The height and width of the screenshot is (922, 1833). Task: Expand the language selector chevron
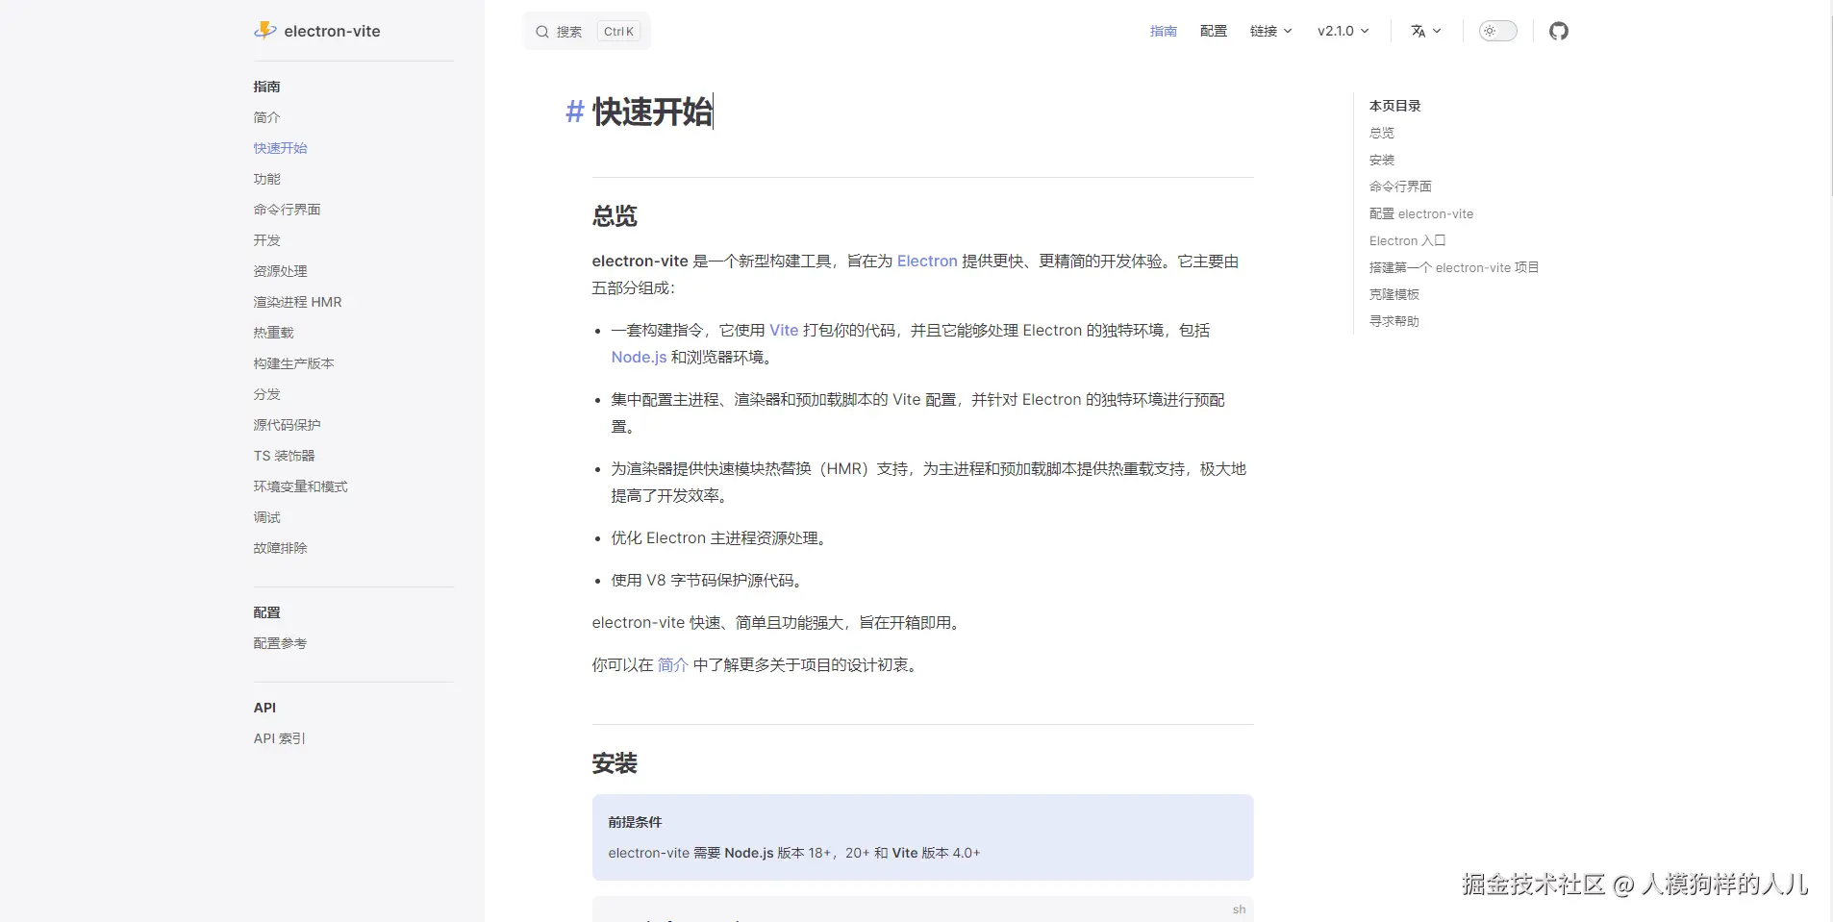(x=1437, y=31)
